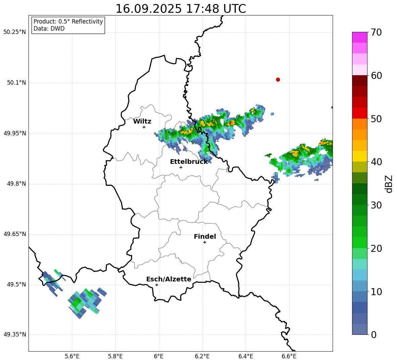This screenshot has height=363, width=397.
Task: Click the timestamp title 16.09.2025 17:48 UTC
Action: (x=180, y=9)
